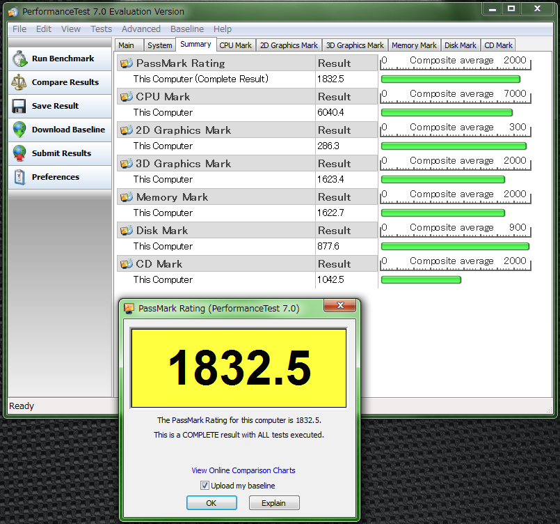
Task: Click the large yellow 1832.5 score panel
Action: (239, 368)
